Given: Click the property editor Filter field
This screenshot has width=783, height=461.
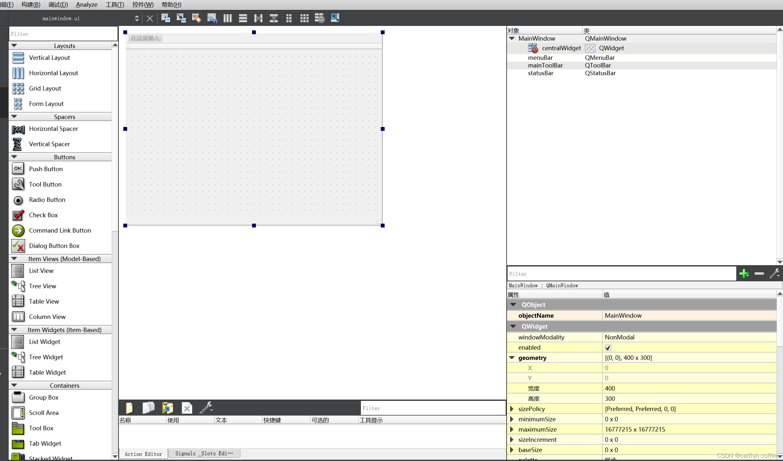Looking at the screenshot, I should point(621,274).
